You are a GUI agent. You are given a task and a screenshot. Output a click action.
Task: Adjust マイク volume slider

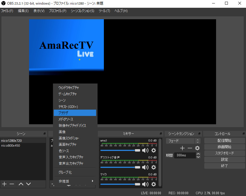click(x=120, y=184)
